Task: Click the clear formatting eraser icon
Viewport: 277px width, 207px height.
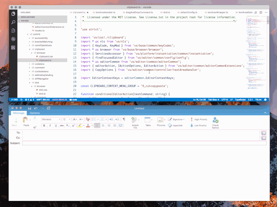Action: click(87, 119)
